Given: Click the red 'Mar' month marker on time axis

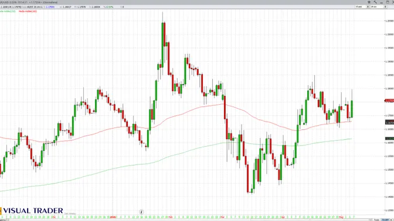Looking at the screenshot, I should point(222,217).
